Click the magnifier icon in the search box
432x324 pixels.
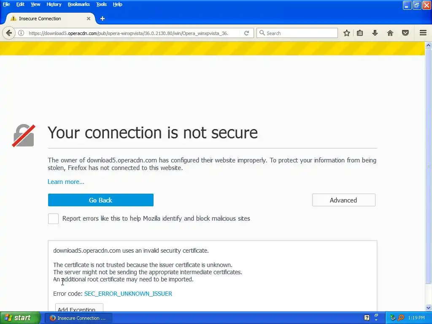coord(262,33)
